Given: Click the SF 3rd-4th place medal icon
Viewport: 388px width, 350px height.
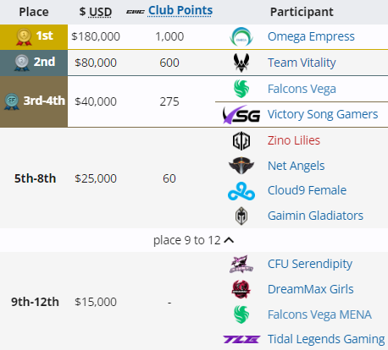Looking at the screenshot, I should [x=12, y=101].
